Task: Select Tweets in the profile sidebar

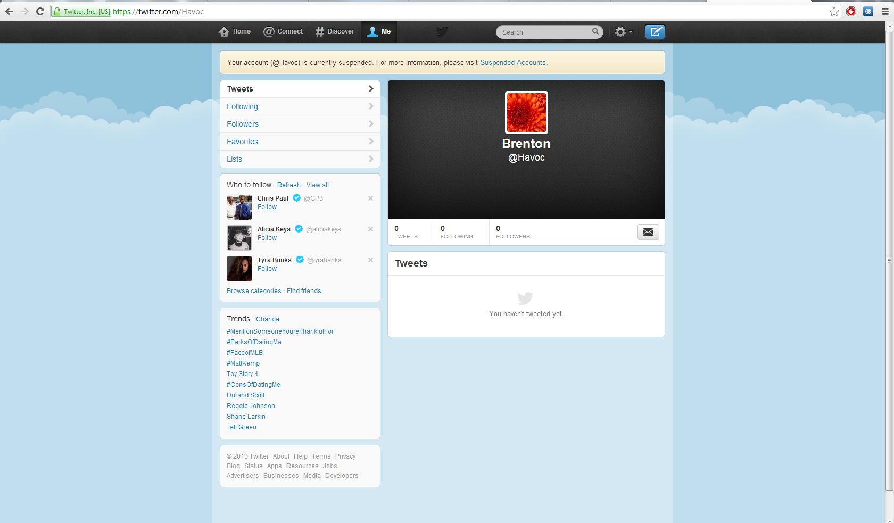Action: (300, 89)
